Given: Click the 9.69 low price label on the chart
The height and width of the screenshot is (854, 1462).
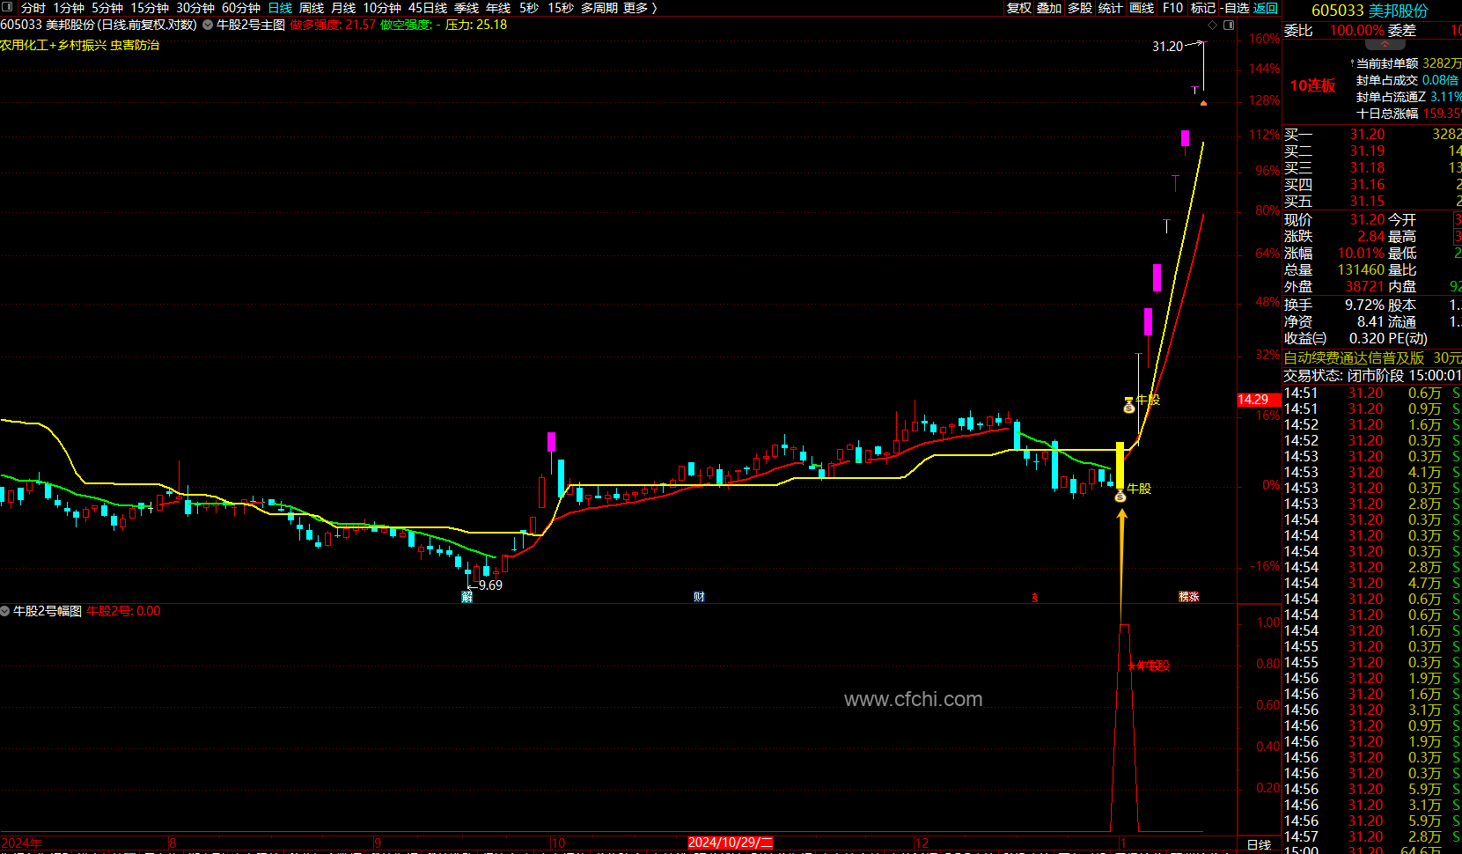Looking at the screenshot, I should coord(490,585).
